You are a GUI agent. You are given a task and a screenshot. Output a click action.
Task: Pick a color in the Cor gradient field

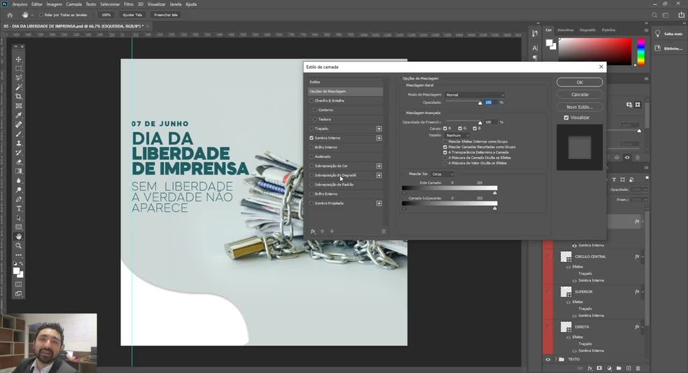point(596,52)
